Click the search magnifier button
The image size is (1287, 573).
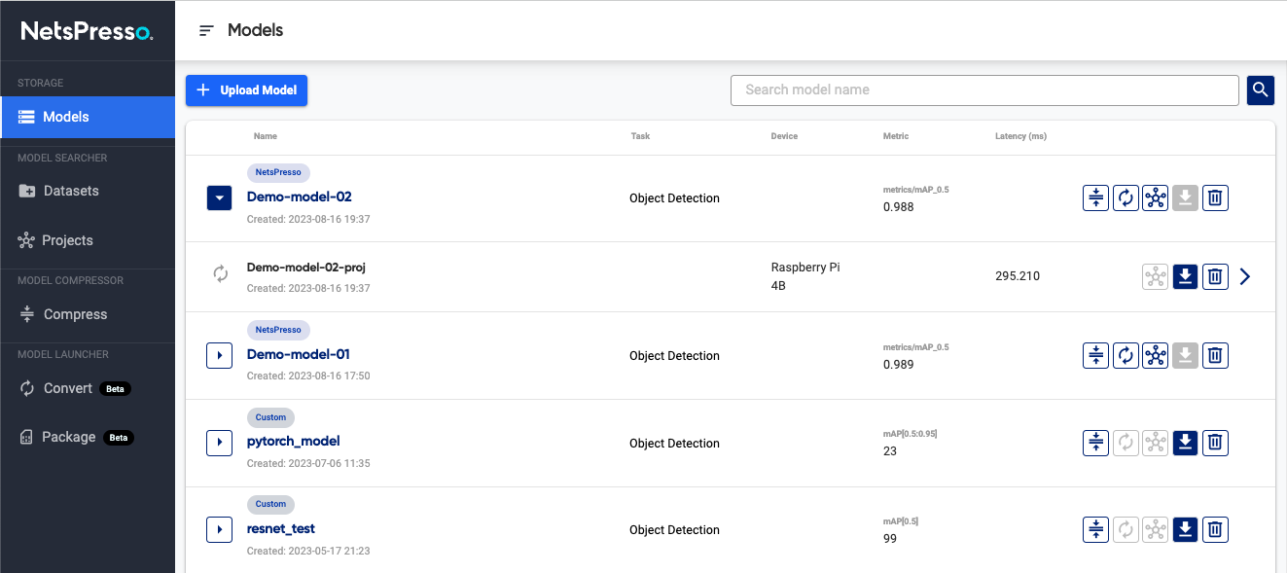coord(1261,90)
